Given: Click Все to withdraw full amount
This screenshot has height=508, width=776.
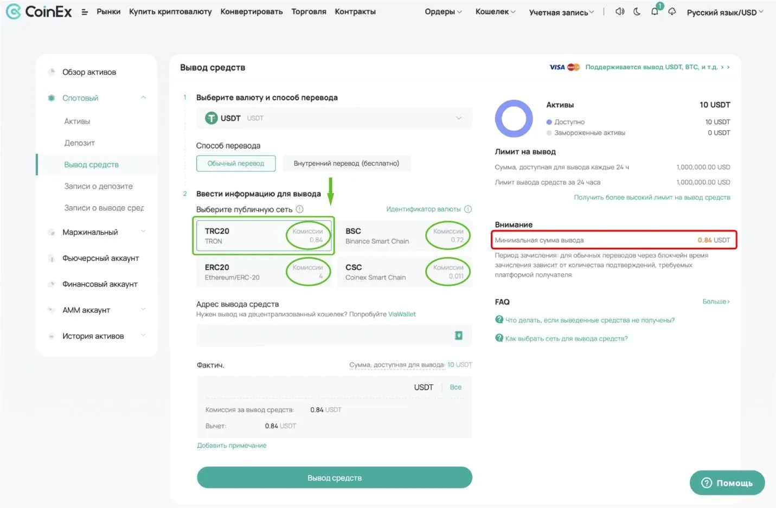Looking at the screenshot, I should coord(456,387).
